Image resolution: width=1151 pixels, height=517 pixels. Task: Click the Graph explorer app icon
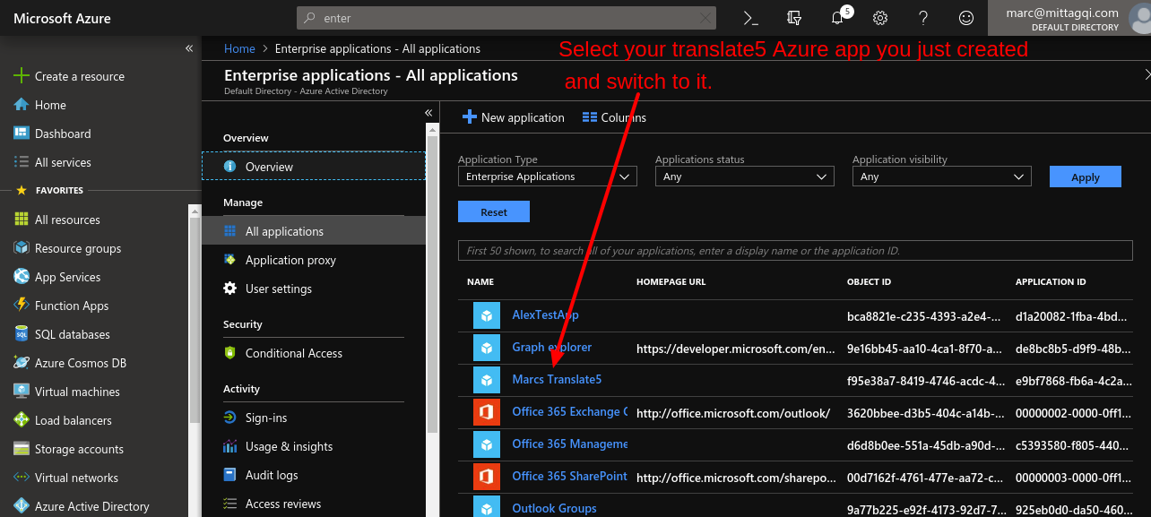tap(486, 348)
